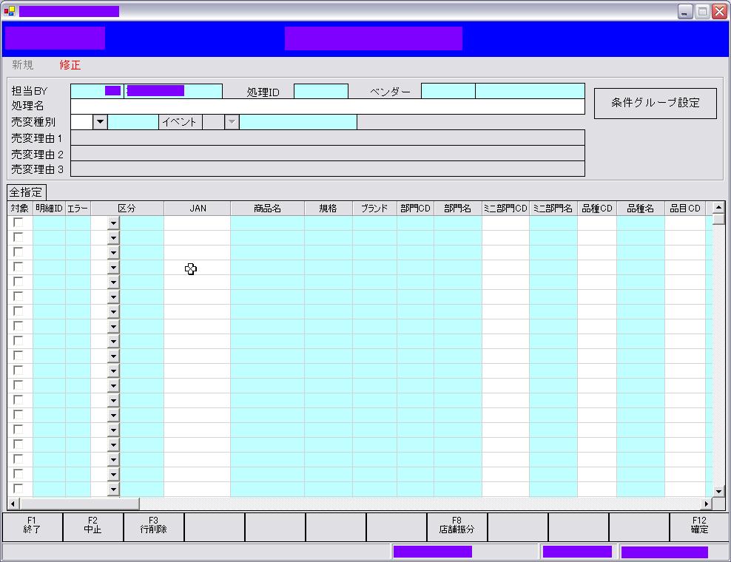Screen dimensions: 731x562
Task: Click the 品種名 column header
Action: point(641,209)
